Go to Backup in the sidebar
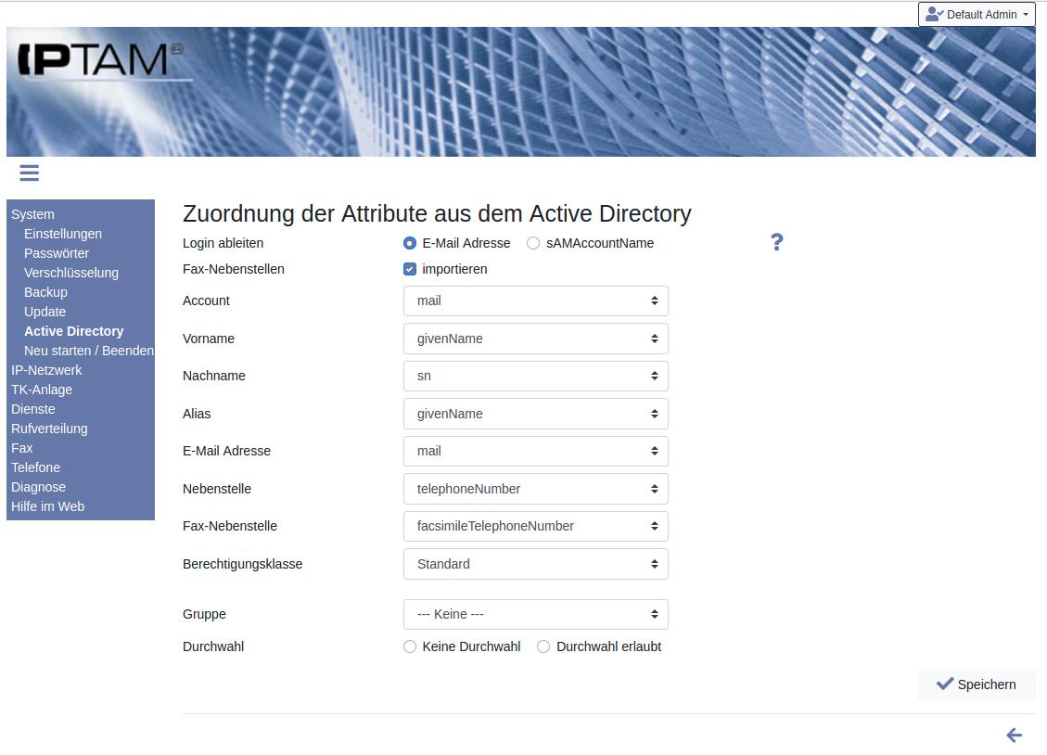Viewport: 1047px width, 755px height. pyautogui.click(x=45, y=292)
